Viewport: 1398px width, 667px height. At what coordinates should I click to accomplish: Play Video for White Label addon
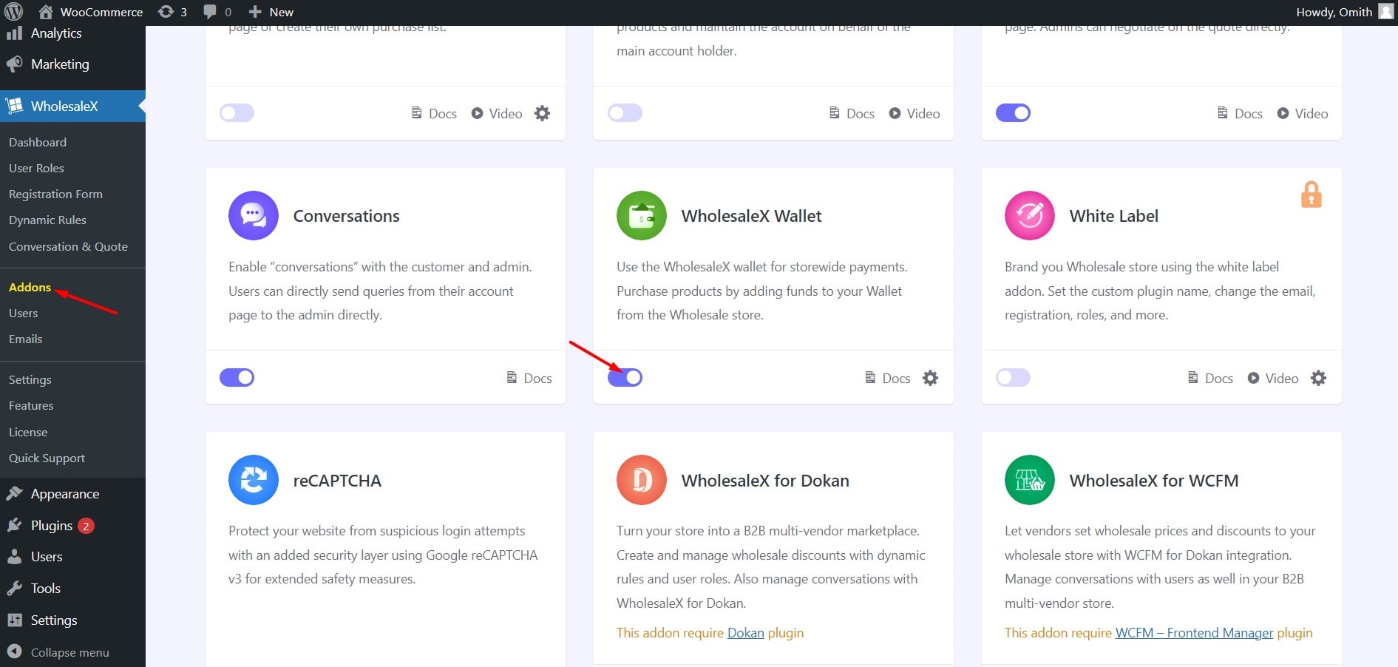pos(1273,378)
